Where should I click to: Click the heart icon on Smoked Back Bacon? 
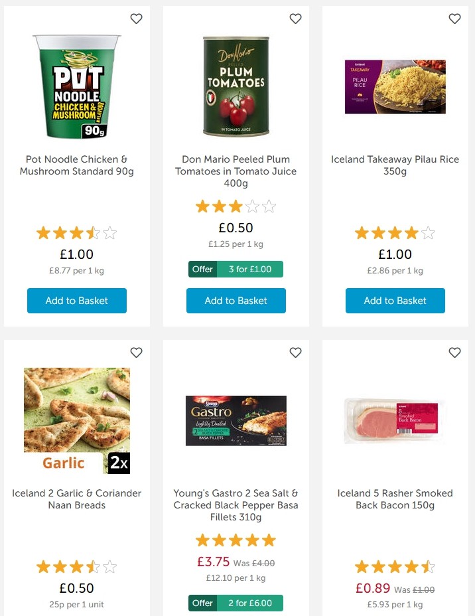(x=454, y=352)
